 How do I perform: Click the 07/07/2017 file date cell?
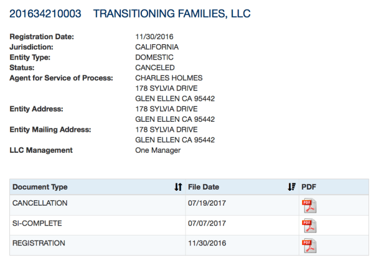pos(207,223)
